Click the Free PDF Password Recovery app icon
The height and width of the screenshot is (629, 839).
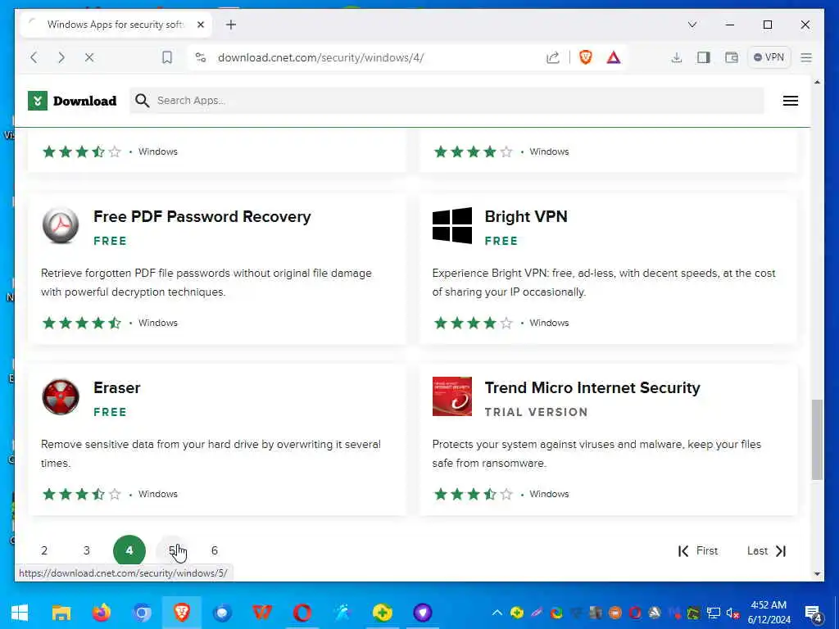[61, 225]
